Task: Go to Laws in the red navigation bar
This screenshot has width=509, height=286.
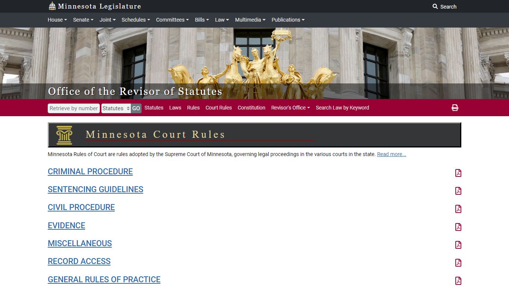Action: tap(175, 108)
